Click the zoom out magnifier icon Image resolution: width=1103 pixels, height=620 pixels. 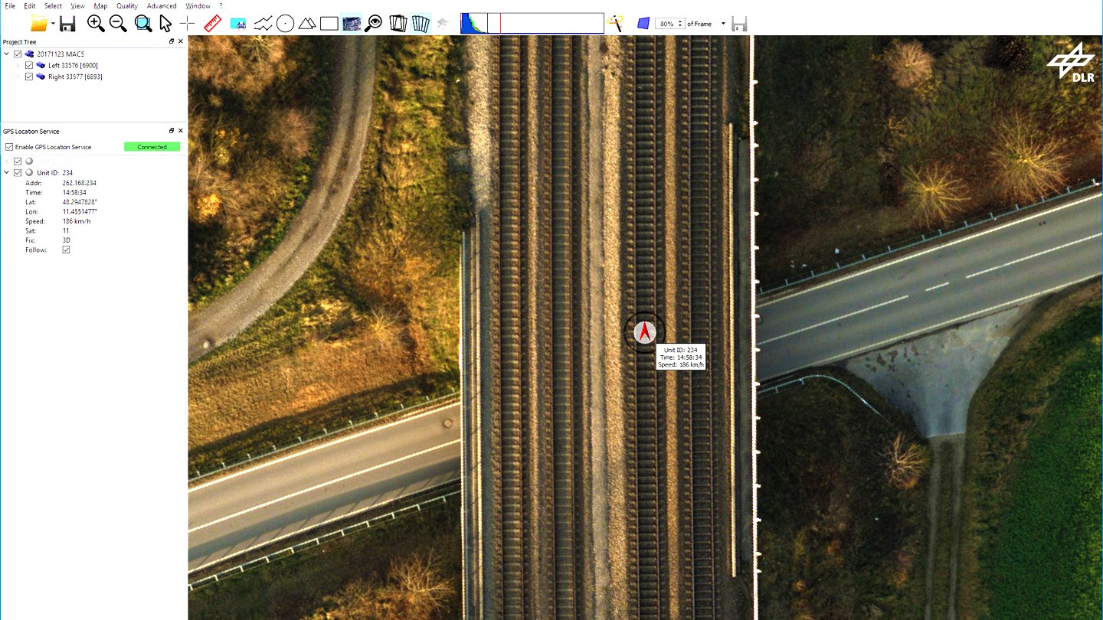[118, 24]
